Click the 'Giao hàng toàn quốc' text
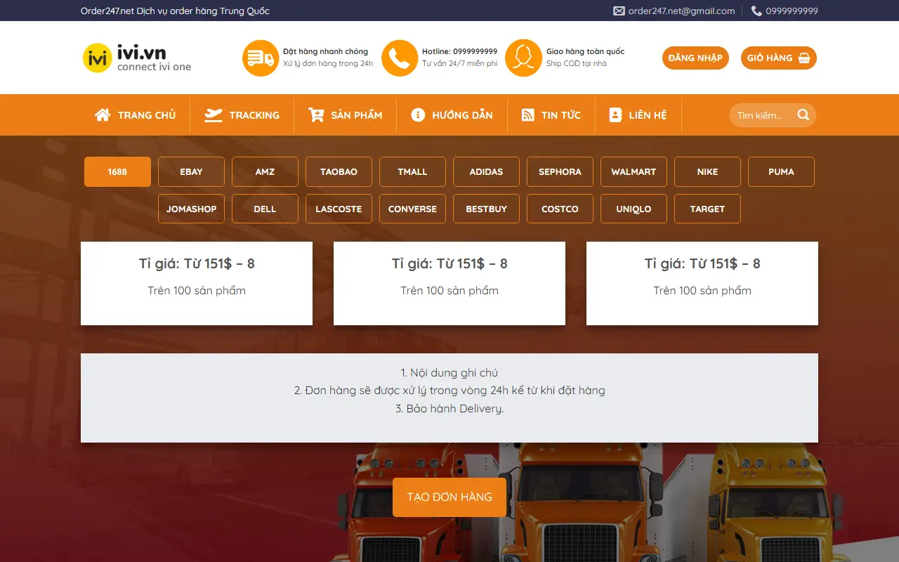This screenshot has width=899, height=562. [x=585, y=51]
